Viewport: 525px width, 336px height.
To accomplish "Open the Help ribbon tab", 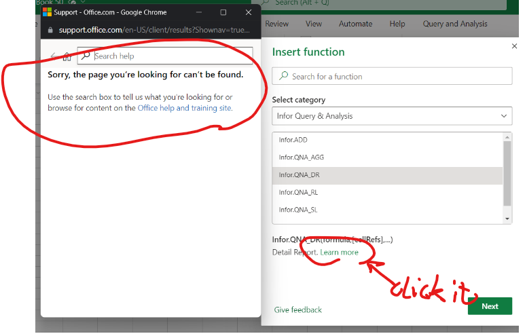I will click(397, 24).
